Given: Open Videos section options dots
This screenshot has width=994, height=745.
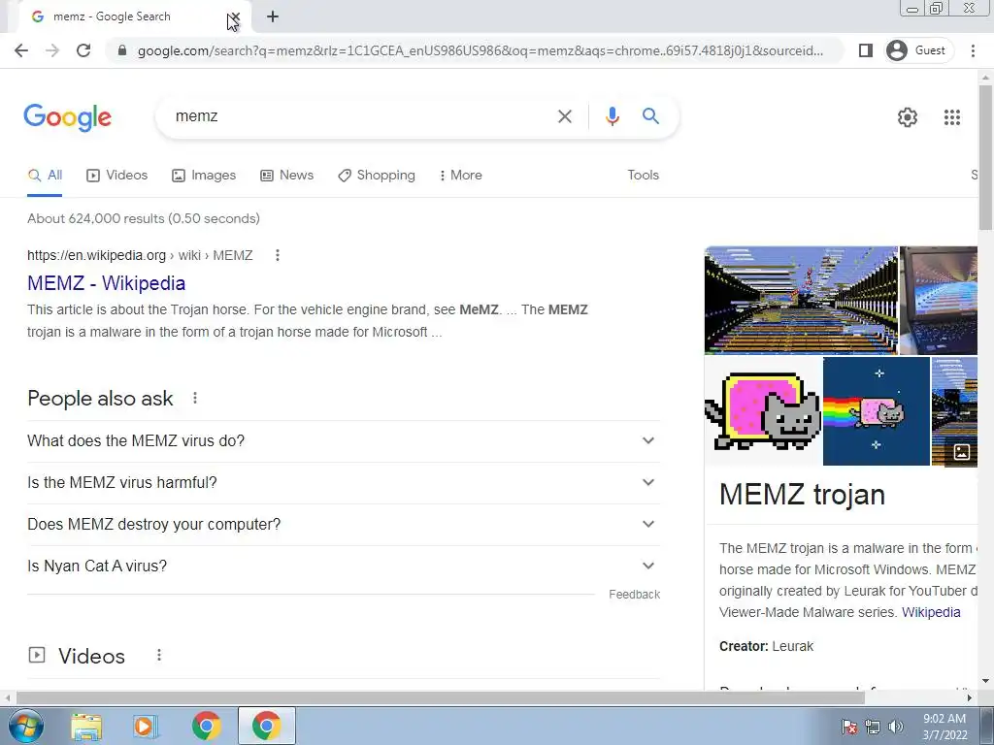Looking at the screenshot, I should [x=159, y=655].
